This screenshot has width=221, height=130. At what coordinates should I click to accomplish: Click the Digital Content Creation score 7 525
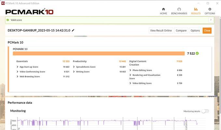tap(179, 61)
